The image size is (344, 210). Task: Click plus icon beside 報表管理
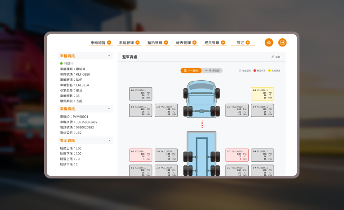point(194,42)
